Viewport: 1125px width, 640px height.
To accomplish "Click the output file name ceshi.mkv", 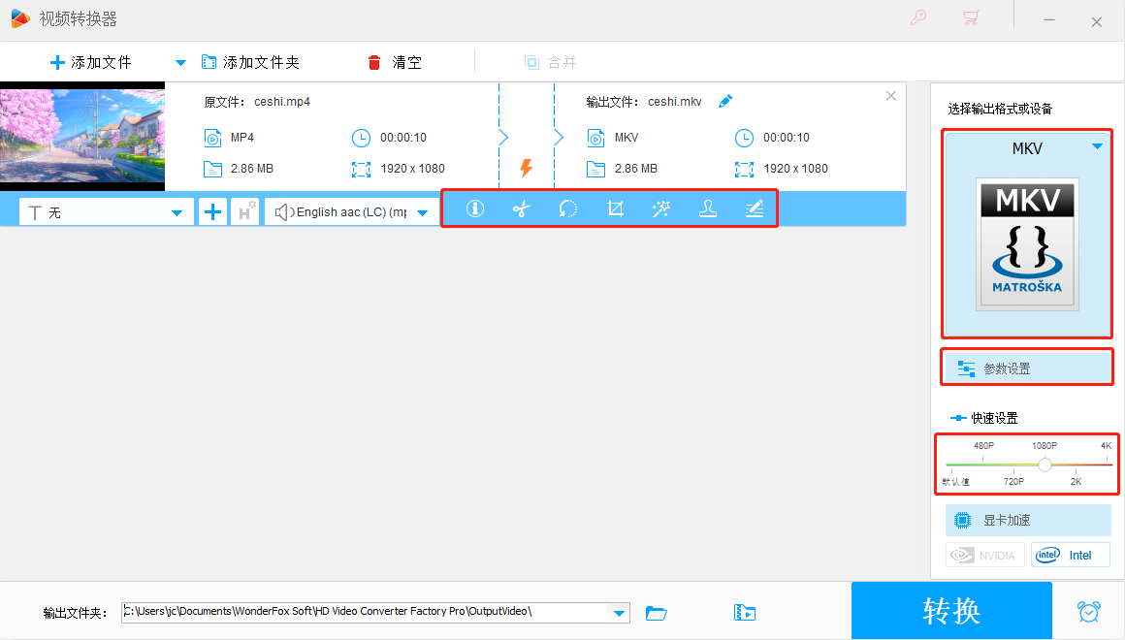I will pyautogui.click(x=674, y=102).
